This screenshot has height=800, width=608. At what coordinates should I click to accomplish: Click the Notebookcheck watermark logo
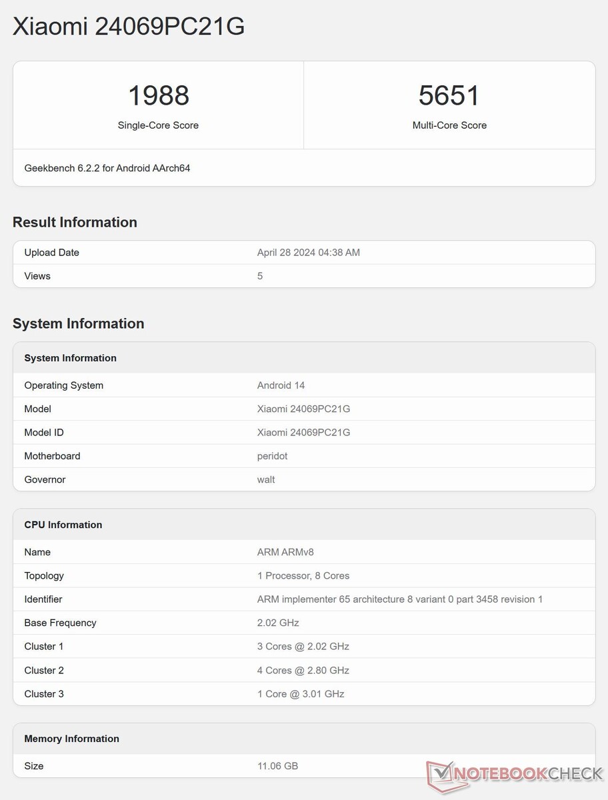coord(515,773)
